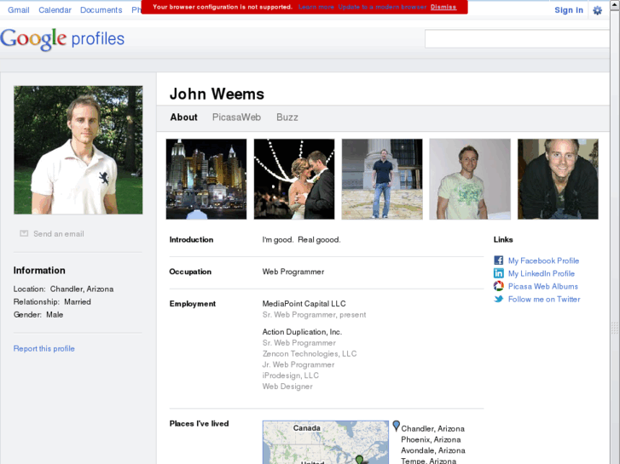Click the blue map pin marker icon
The height and width of the screenshot is (464, 620).
coord(397,426)
